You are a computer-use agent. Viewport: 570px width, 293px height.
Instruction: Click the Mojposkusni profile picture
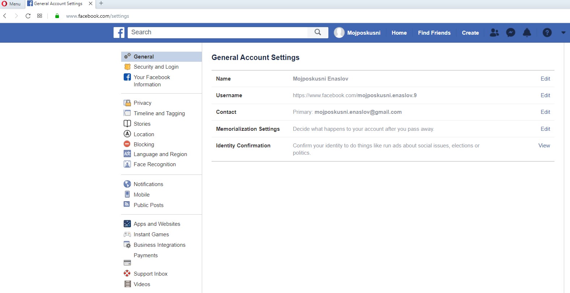click(339, 33)
